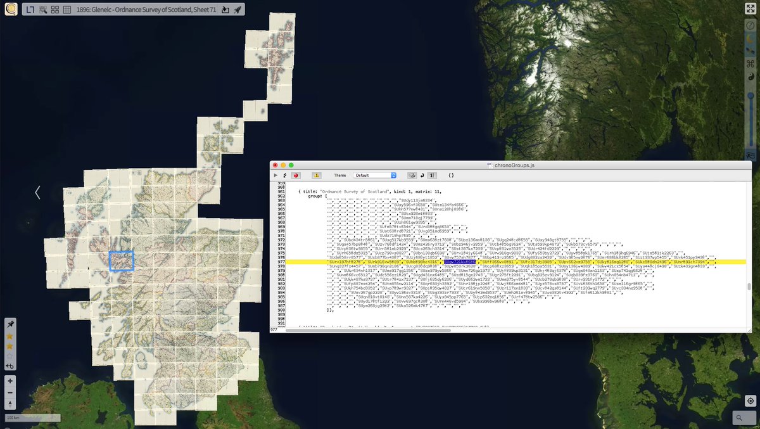Toggle the eye visibility icon

click(750, 155)
